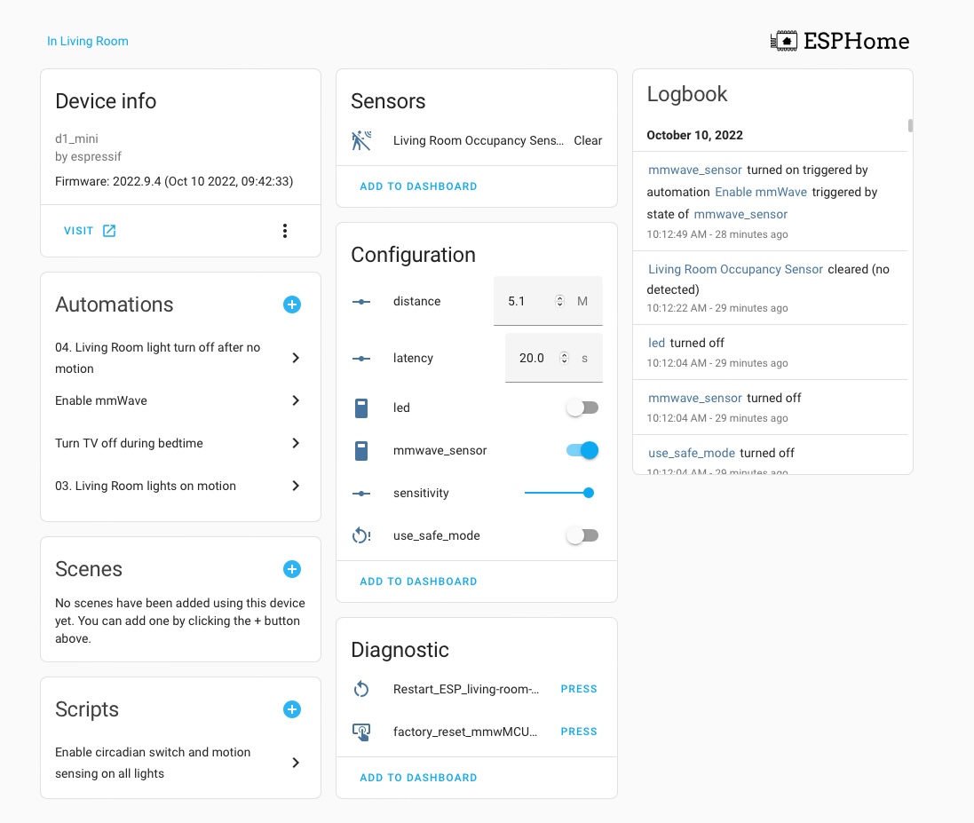Click the add scene plus icon

[x=292, y=569]
